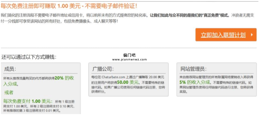Click the 广播公司: card title
The image size is (259, 115).
click(x=103, y=69)
